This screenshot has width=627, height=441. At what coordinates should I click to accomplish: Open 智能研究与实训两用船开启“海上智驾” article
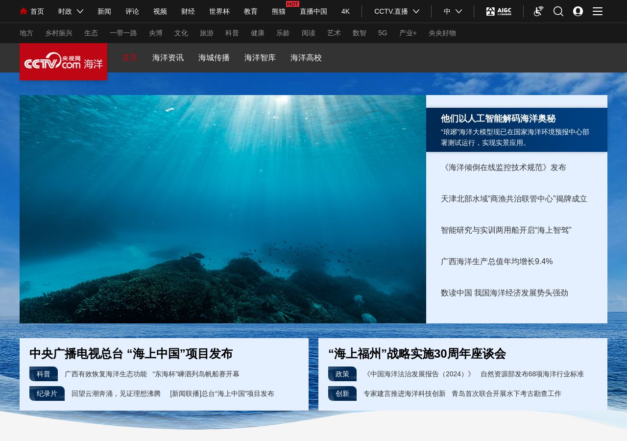[506, 230]
